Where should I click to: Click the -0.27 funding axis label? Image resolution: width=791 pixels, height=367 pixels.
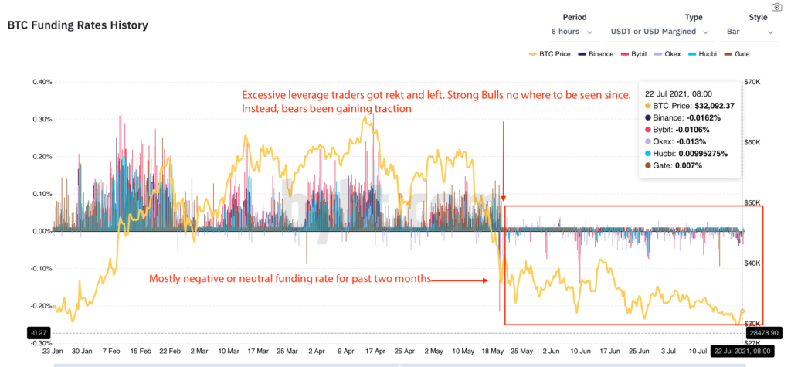click(37, 333)
